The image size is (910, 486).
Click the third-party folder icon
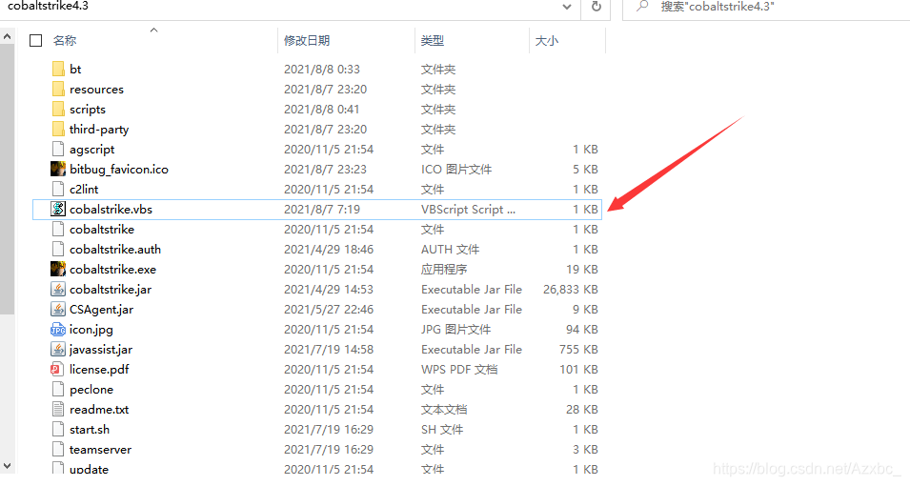[x=58, y=129]
